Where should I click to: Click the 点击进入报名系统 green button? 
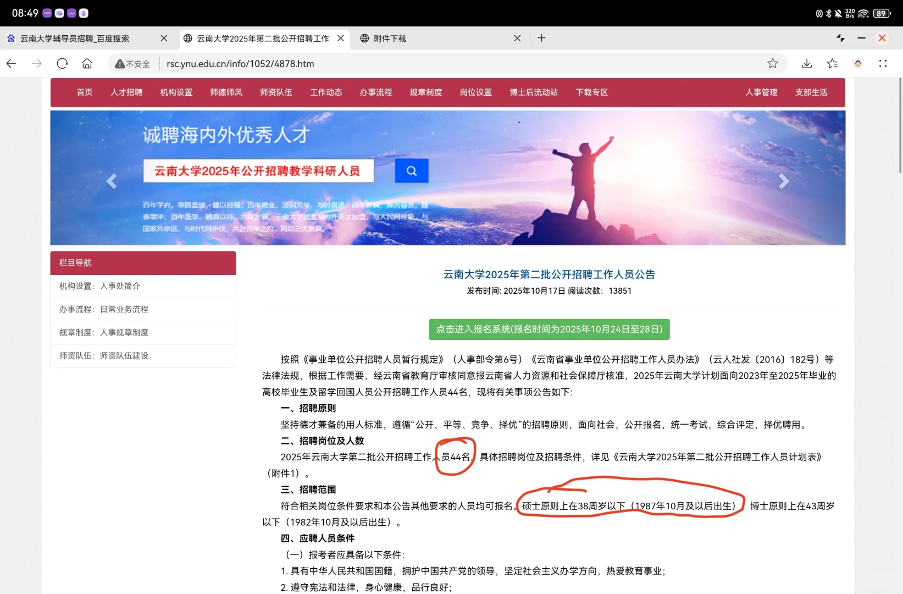point(549,329)
